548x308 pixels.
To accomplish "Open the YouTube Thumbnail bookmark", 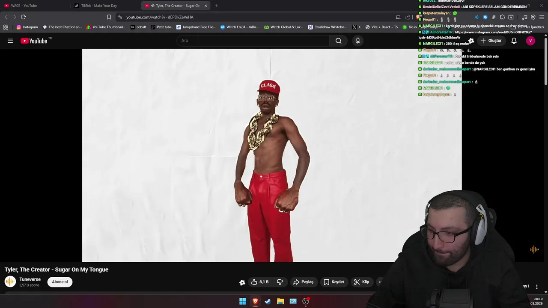I will click(x=106, y=27).
